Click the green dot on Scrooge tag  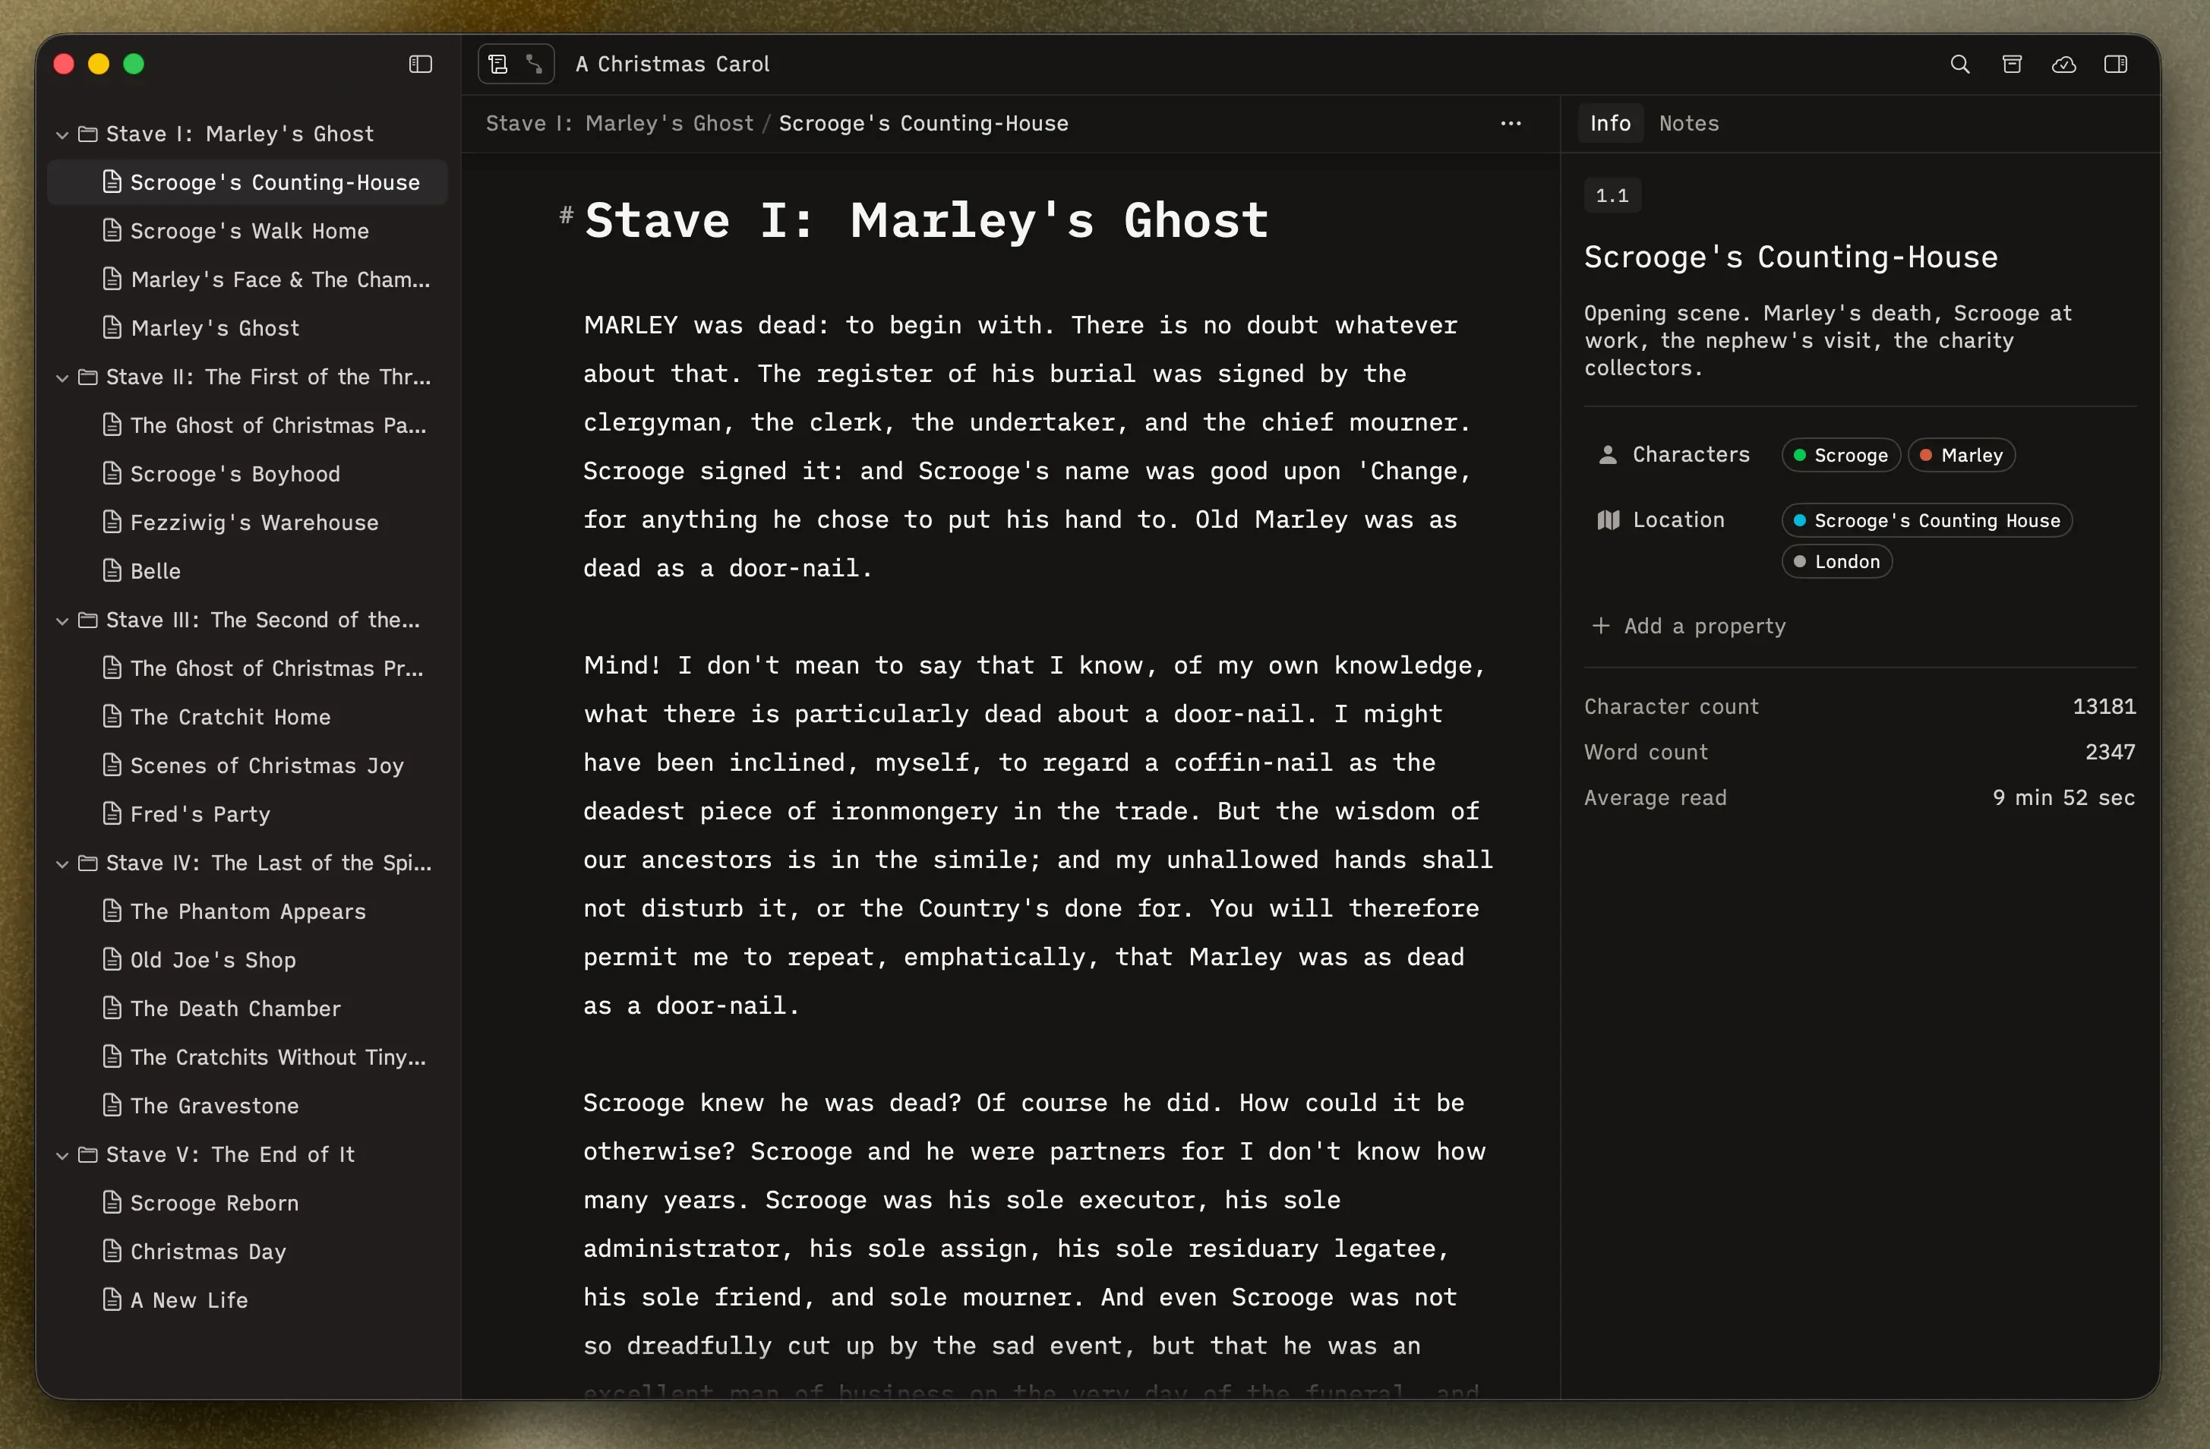point(1800,455)
